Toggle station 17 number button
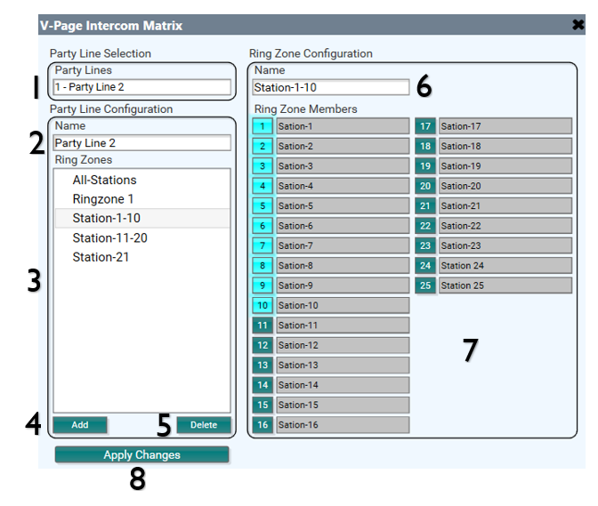The width and height of the screenshot is (598, 506). (x=425, y=126)
